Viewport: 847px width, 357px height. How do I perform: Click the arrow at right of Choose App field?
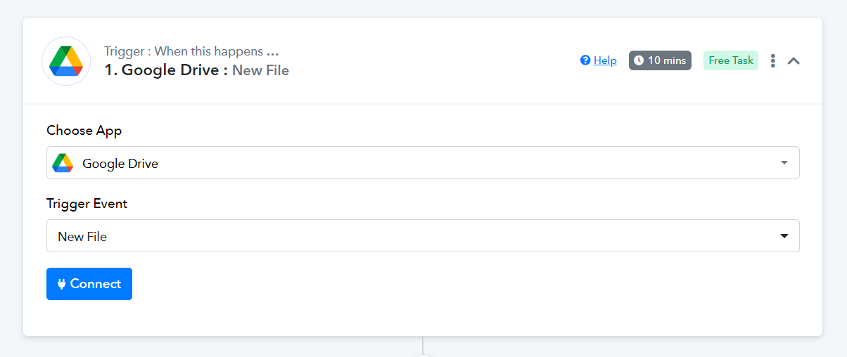pos(784,163)
